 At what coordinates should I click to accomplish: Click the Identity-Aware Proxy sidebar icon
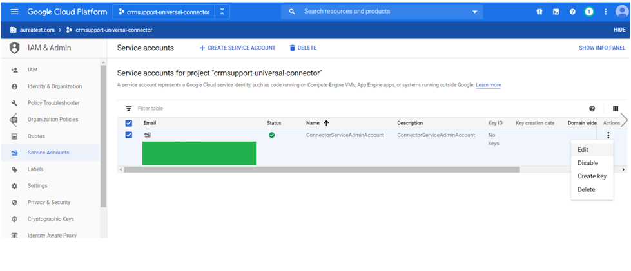(x=14, y=235)
